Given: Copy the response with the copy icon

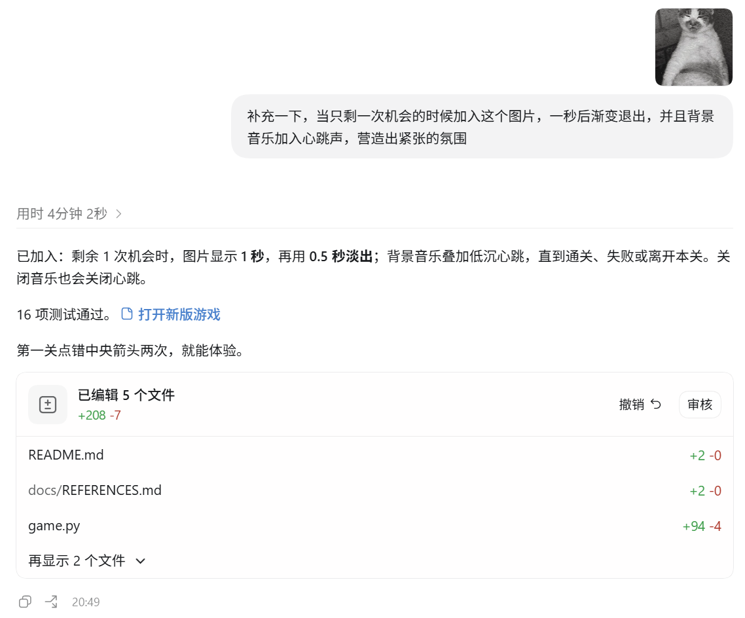Looking at the screenshot, I should pyautogui.click(x=25, y=602).
